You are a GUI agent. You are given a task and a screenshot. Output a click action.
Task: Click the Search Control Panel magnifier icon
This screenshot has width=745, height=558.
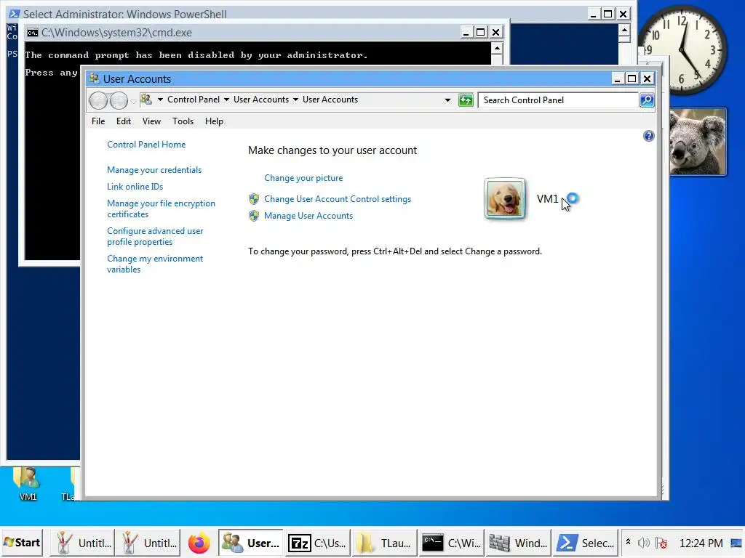click(x=647, y=100)
